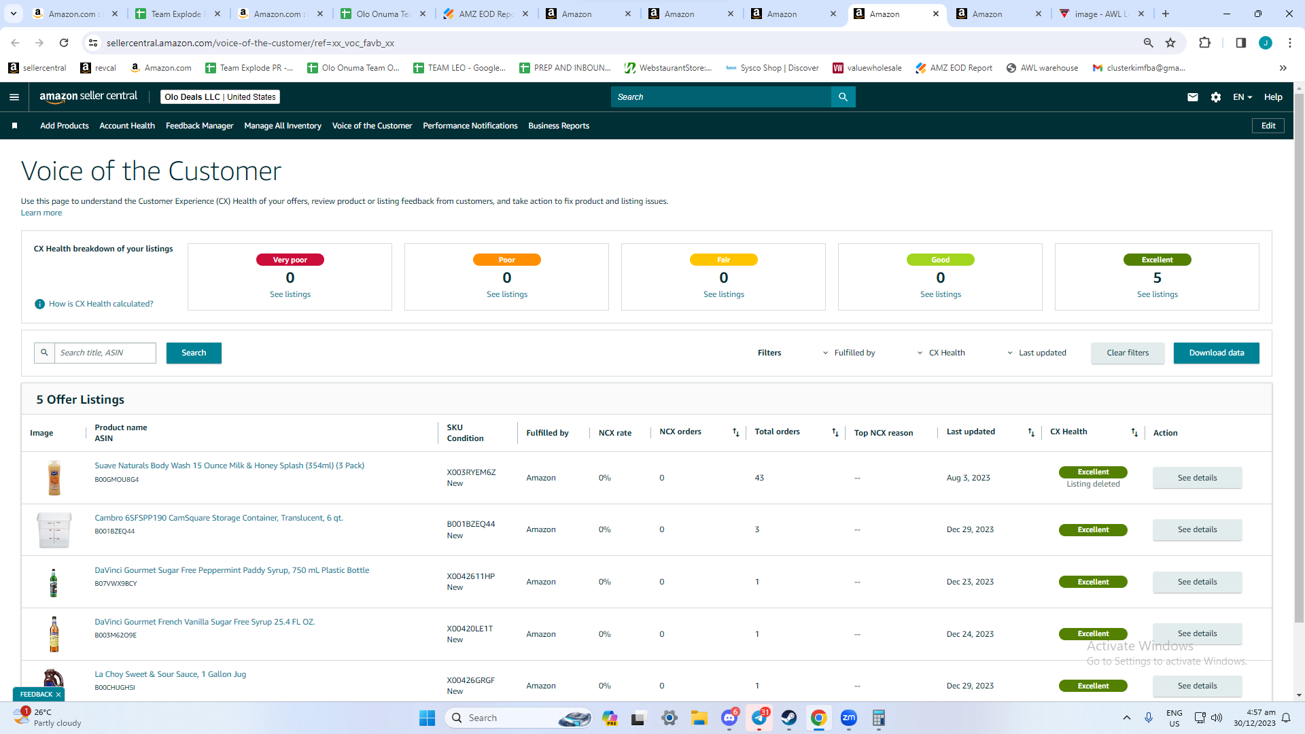The image size is (1305, 734).
Task: See details for Cambro CamSquare Storage Container
Action: point(1198,529)
